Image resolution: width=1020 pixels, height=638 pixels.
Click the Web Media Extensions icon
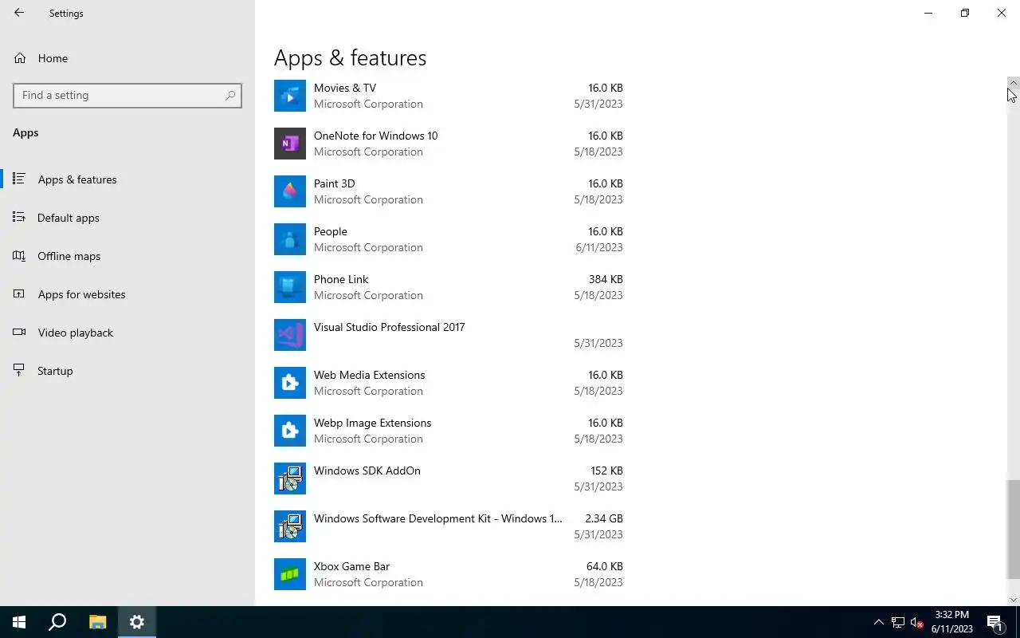(x=290, y=383)
